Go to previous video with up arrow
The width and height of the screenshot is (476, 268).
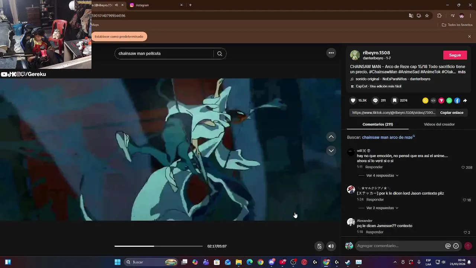pos(331,137)
